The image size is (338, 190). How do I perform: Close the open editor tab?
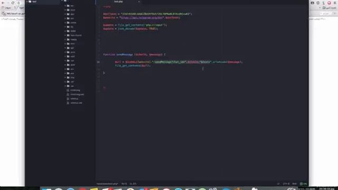139,2
